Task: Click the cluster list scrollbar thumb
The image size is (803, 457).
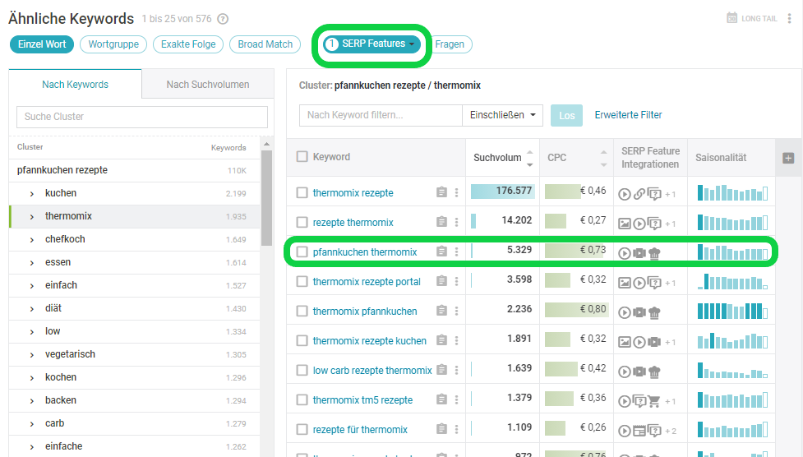Action: click(266, 198)
